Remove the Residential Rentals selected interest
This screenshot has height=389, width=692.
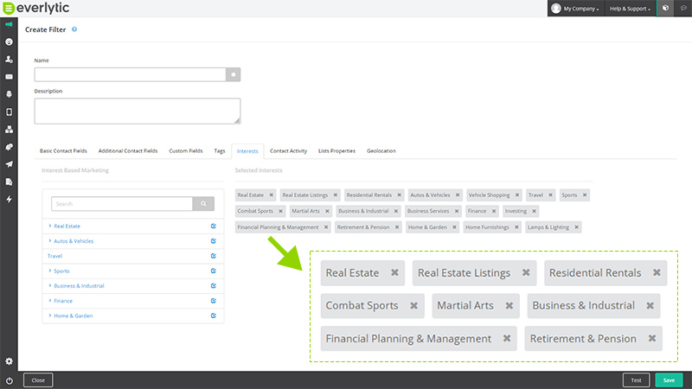pyautogui.click(x=399, y=195)
